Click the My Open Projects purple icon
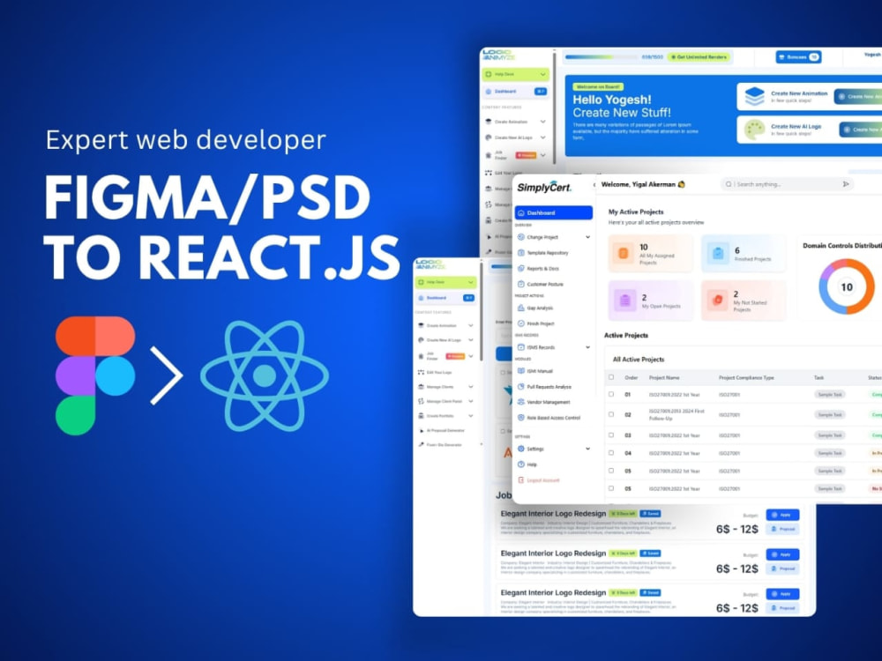The width and height of the screenshot is (882, 661). (x=624, y=301)
